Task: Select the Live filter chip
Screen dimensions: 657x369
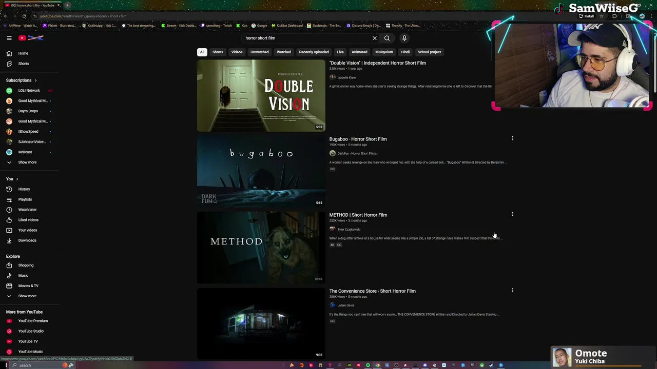Action: pos(340,52)
